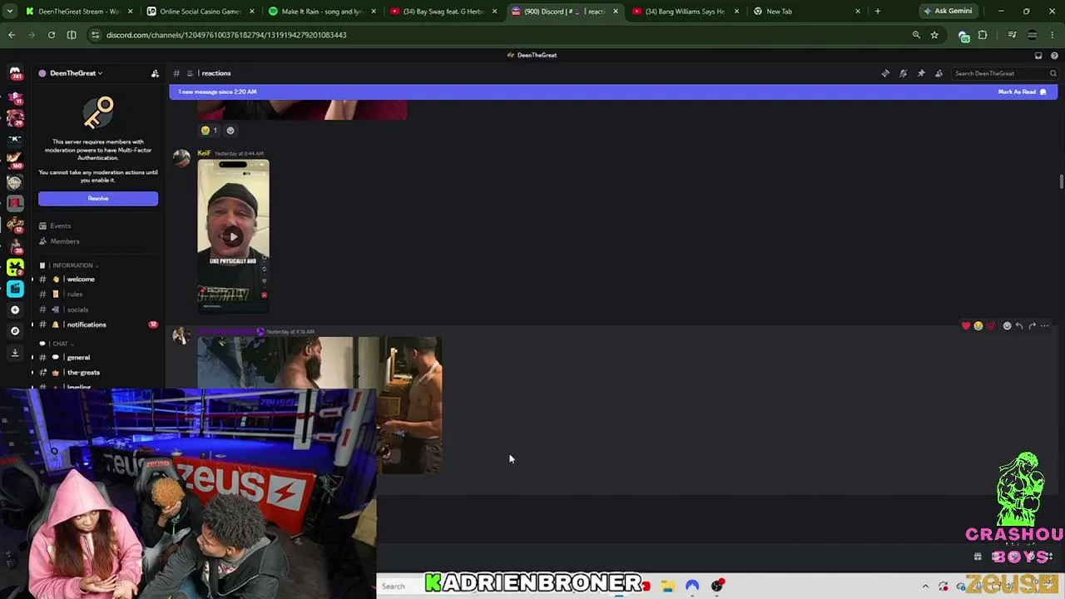
Task: Open the invite members icon beside DeenTheGreat
Action: [155, 73]
